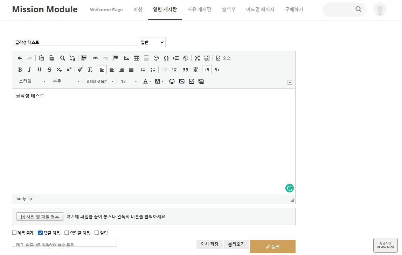This screenshot has height=255, width=402.
Task: Enable the 제목 굵게 checkbox
Action: pos(14,233)
